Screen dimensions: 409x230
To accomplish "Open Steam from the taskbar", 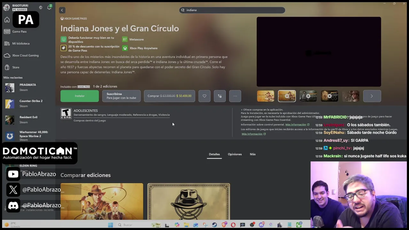I will point(214,225).
